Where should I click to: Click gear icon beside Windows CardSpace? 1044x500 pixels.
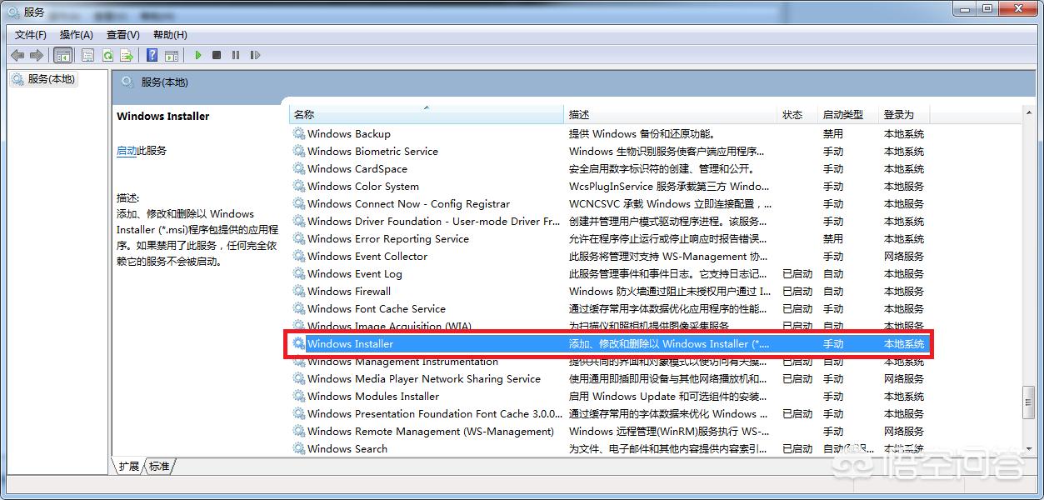pyautogui.click(x=298, y=168)
